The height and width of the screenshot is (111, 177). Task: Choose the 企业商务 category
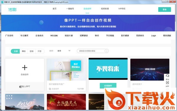tap(40, 36)
